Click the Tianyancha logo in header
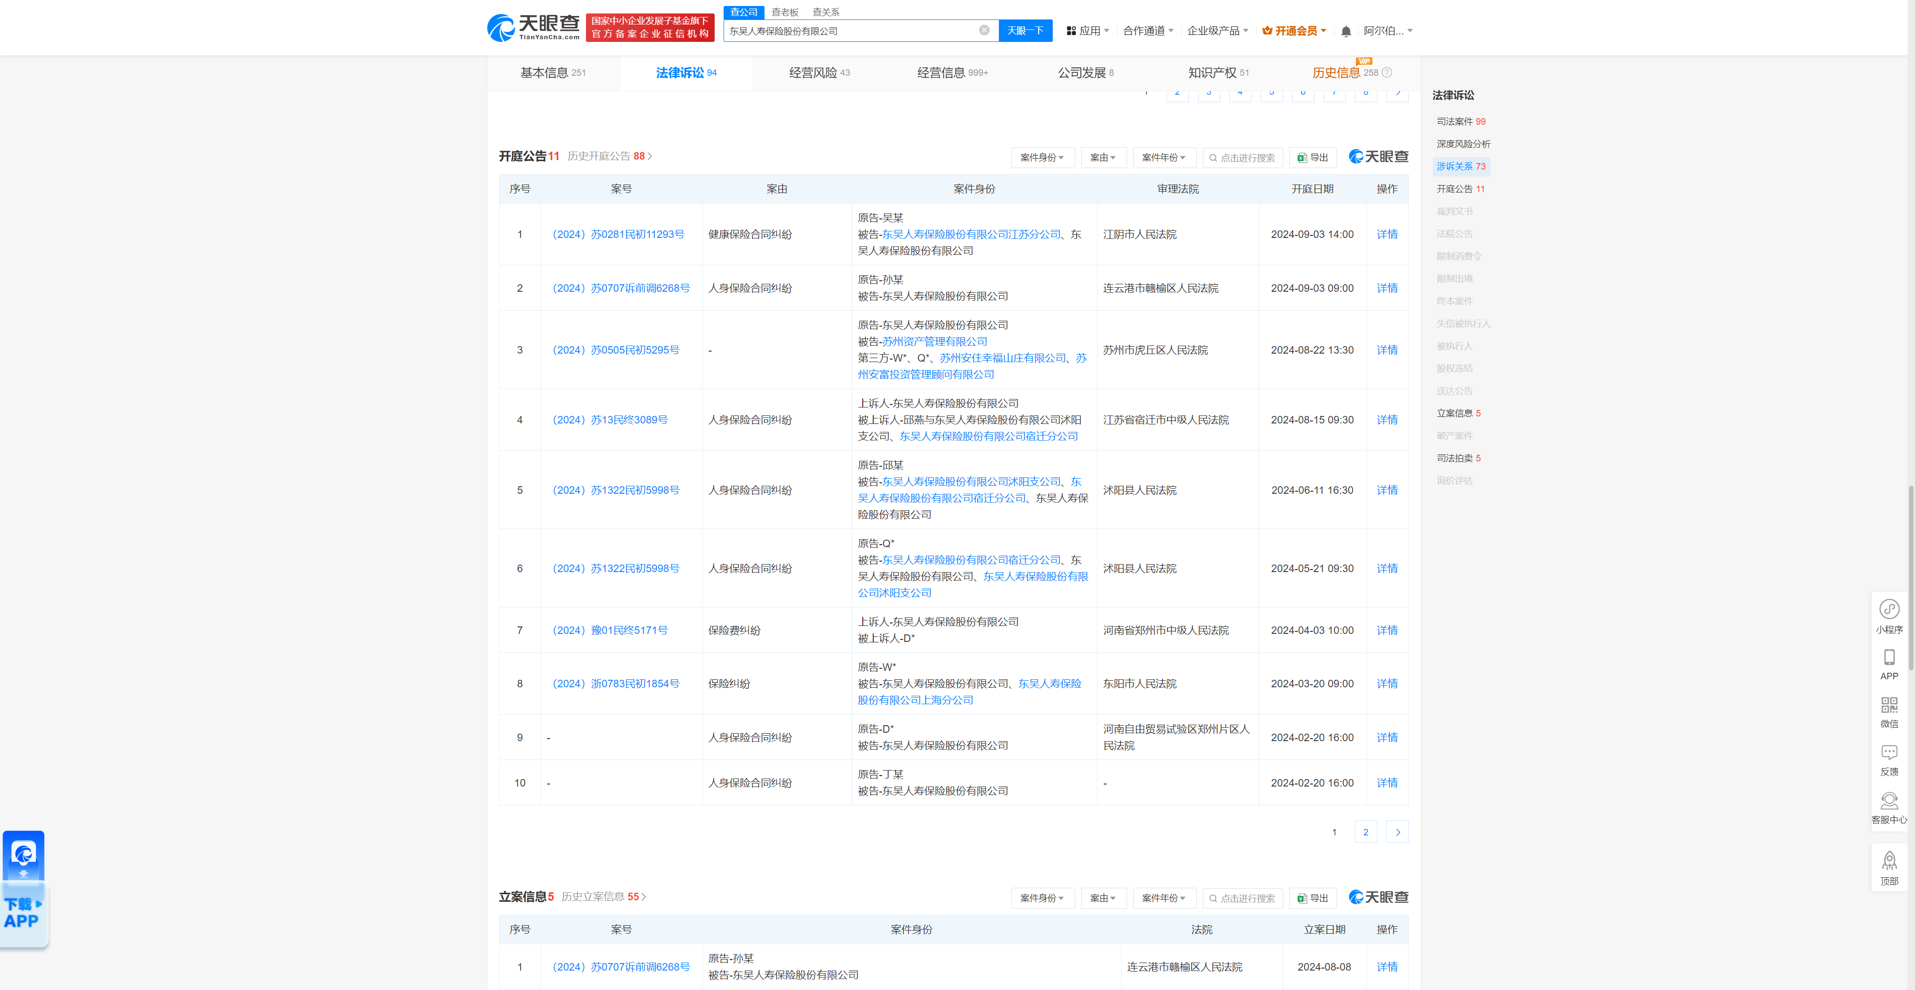 [533, 27]
